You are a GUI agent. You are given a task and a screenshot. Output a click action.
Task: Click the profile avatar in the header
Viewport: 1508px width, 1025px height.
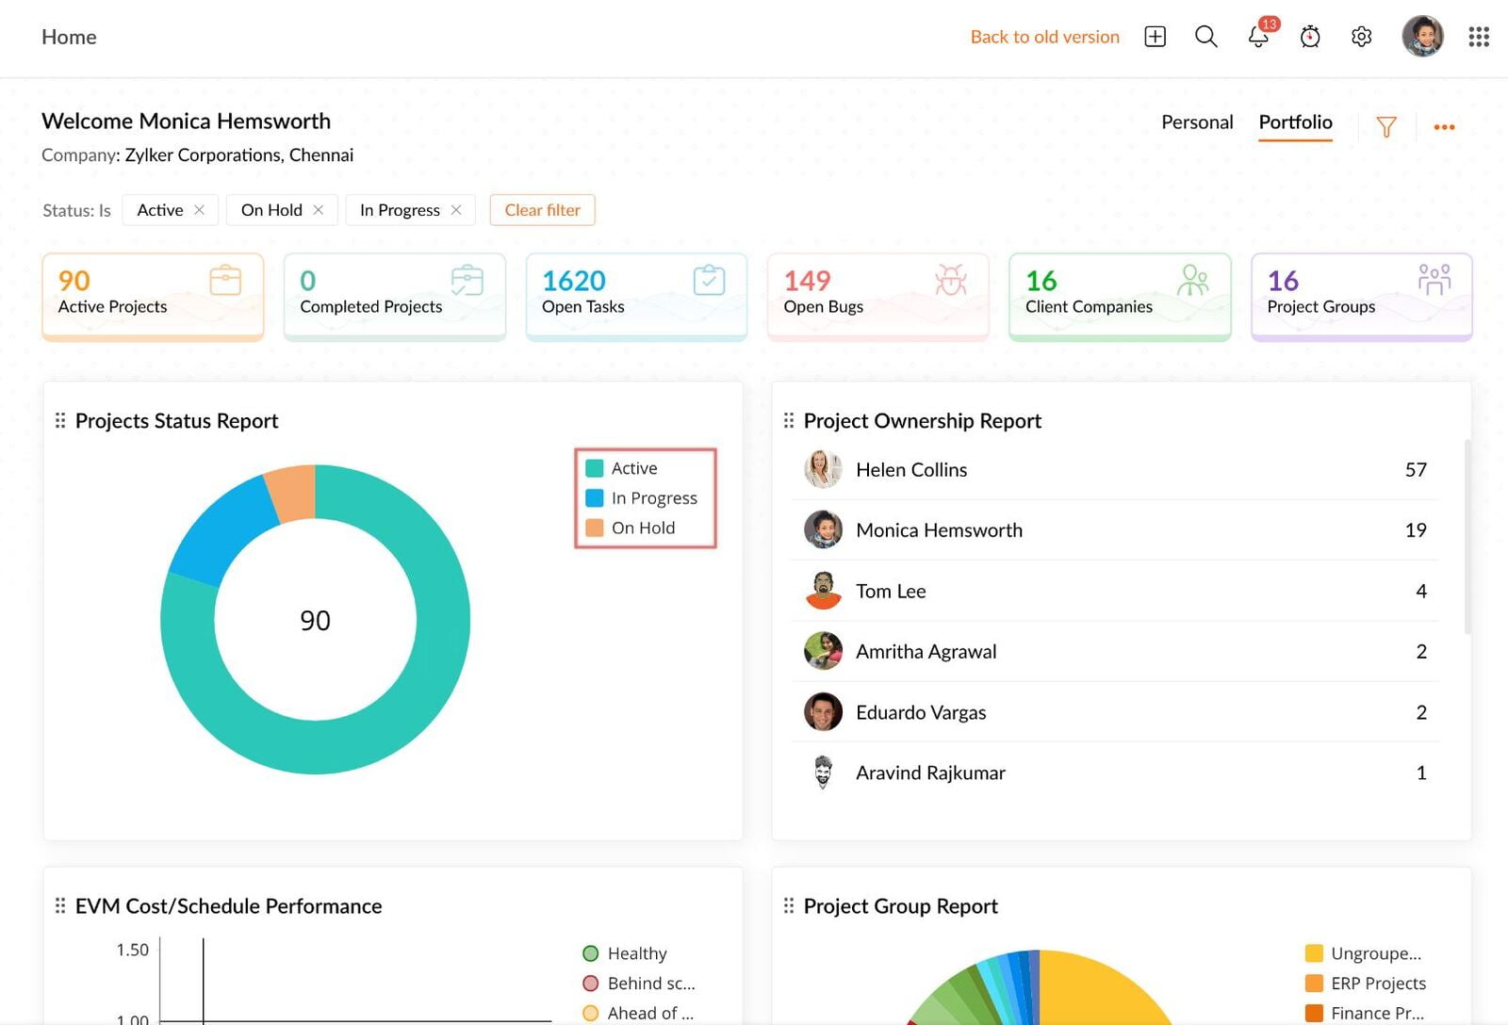click(1423, 37)
